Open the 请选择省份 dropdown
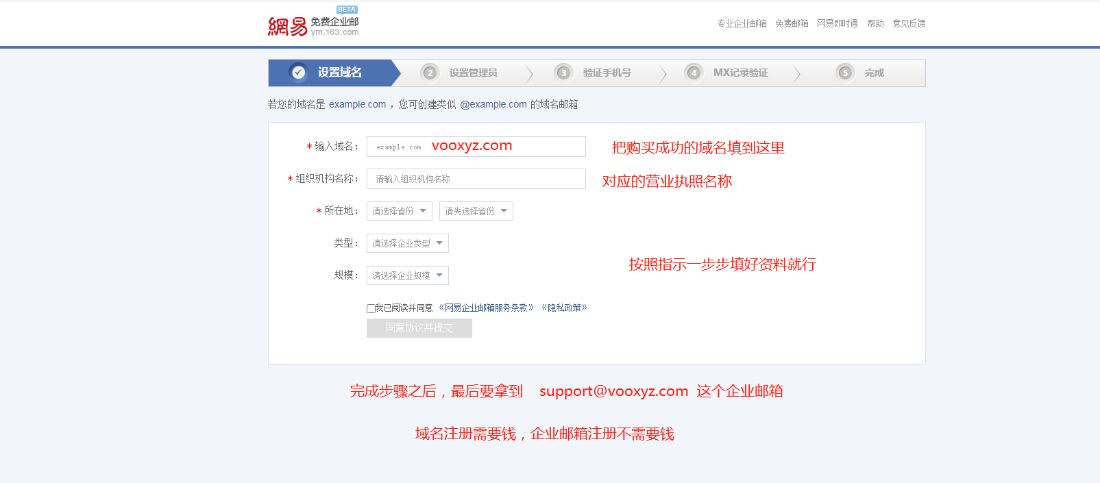Screen dimensions: 1100x483 400,211
